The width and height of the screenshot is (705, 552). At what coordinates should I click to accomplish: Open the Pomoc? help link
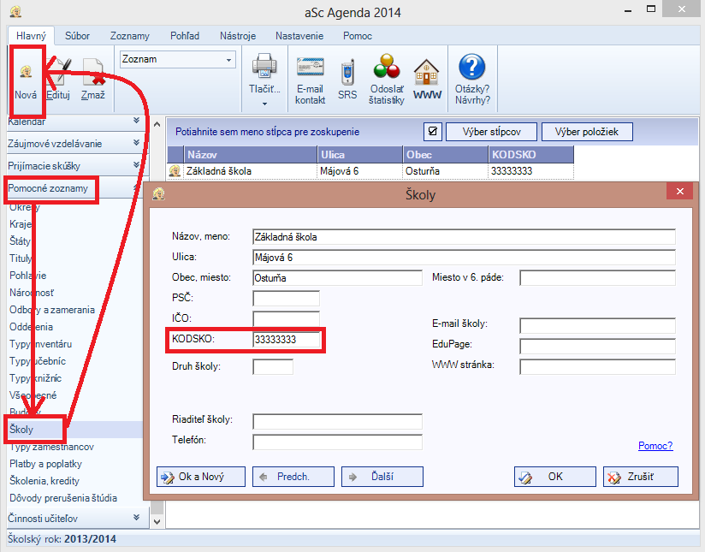(655, 446)
